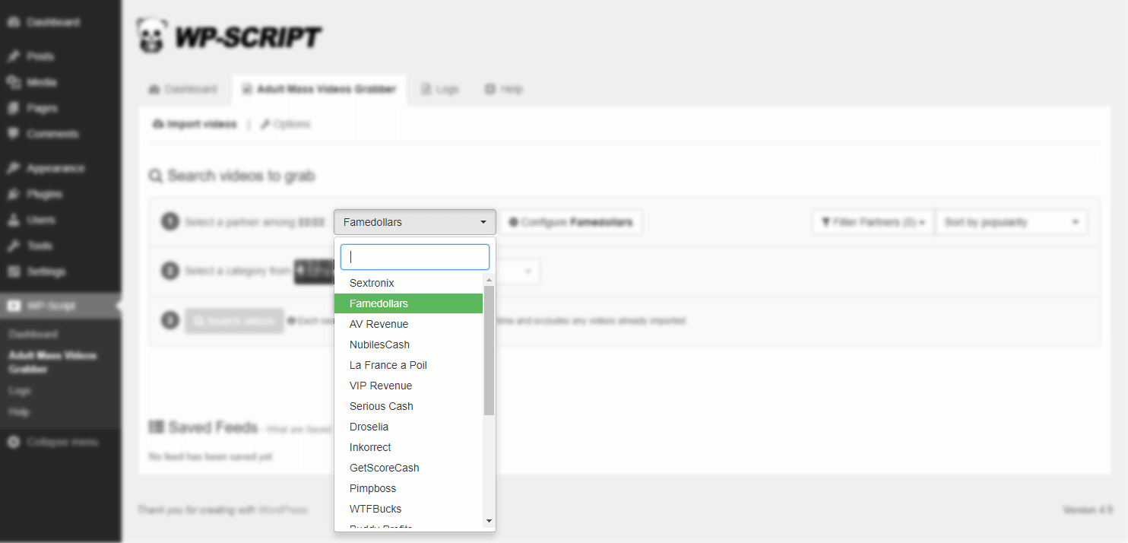Open Tools wrench icon in sidebar
The width and height of the screenshot is (1128, 543).
pyautogui.click(x=13, y=246)
